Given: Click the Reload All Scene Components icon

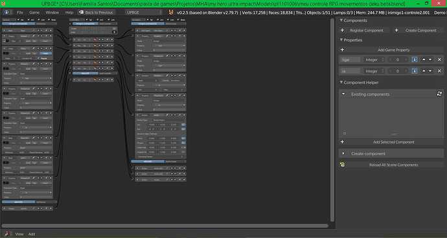Looking at the screenshot, I should tap(343, 164).
